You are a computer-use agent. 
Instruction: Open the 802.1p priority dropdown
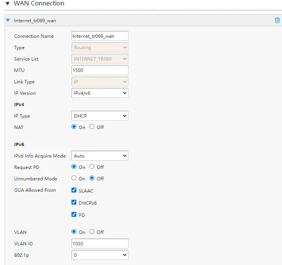[100, 255]
